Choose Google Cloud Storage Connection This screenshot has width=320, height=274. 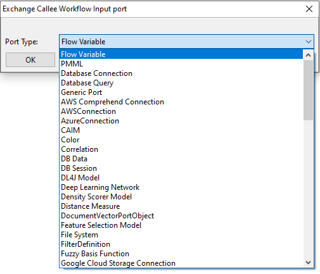[181, 263]
